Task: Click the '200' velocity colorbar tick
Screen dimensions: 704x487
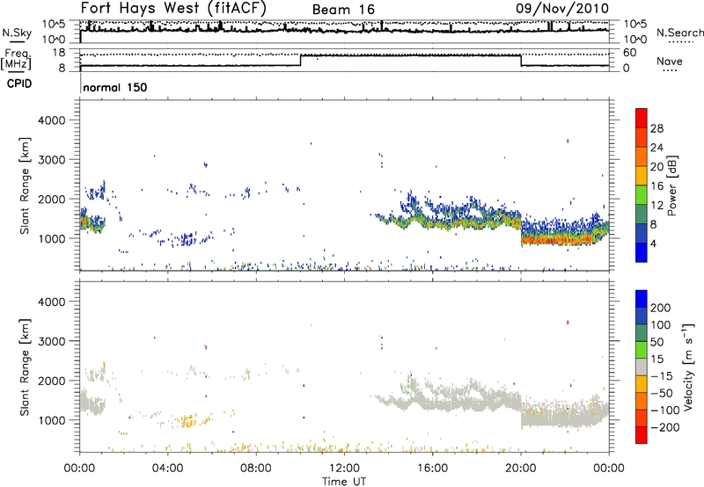Action: point(661,308)
